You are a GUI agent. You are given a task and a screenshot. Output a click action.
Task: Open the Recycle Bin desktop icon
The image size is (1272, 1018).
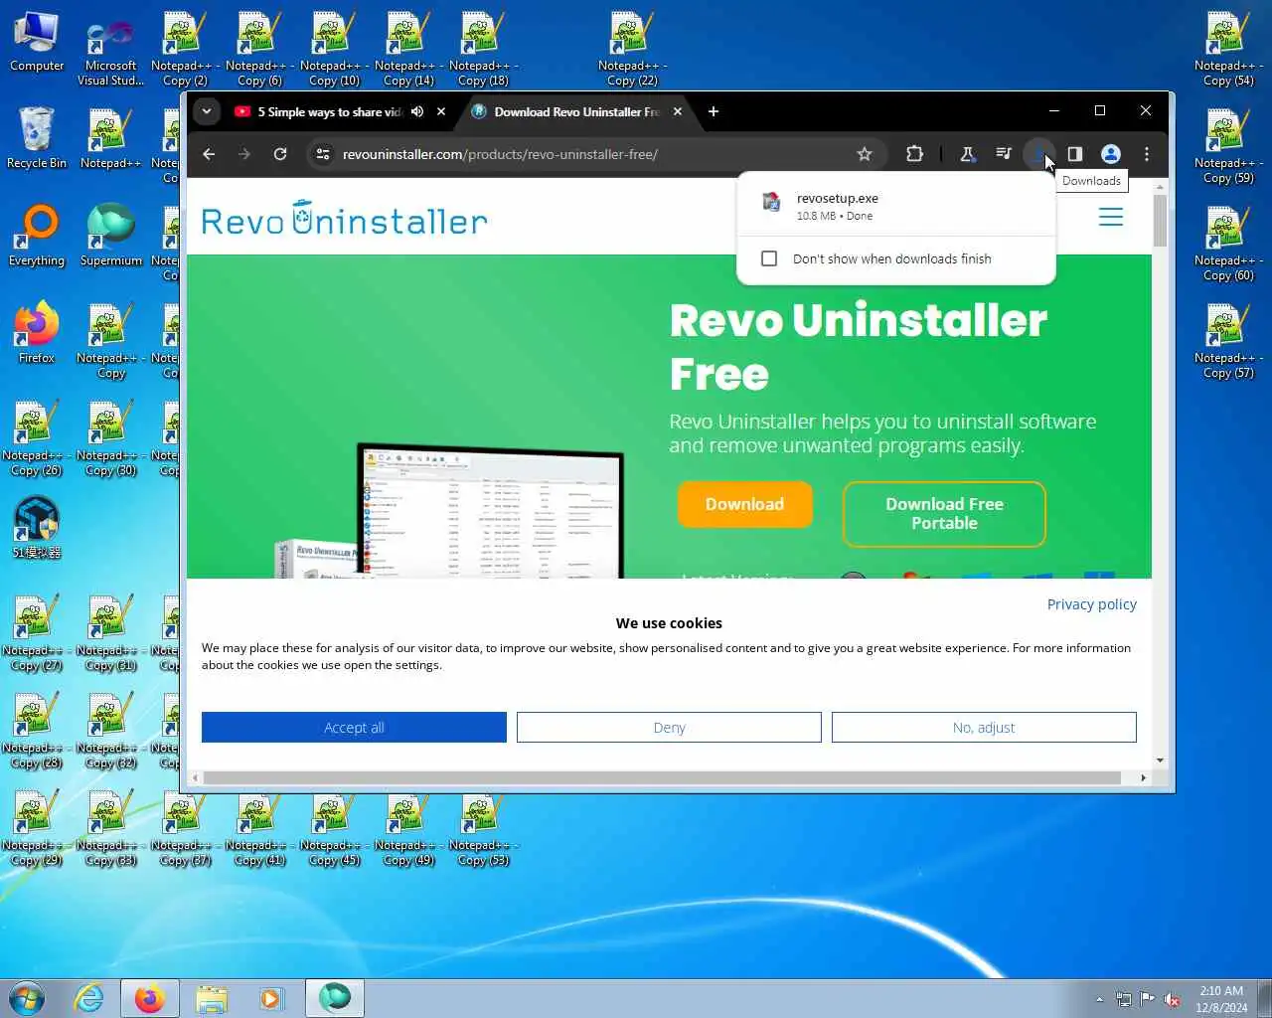tap(37, 137)
